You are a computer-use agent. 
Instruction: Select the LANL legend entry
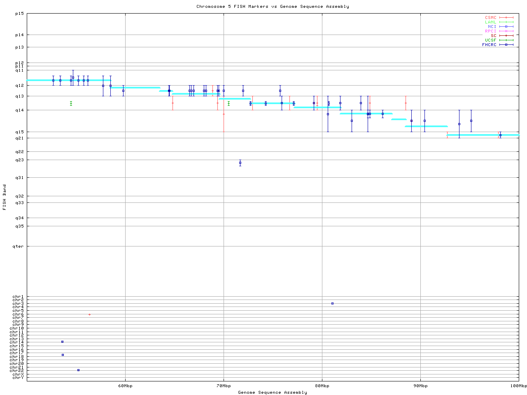point(490,22)
